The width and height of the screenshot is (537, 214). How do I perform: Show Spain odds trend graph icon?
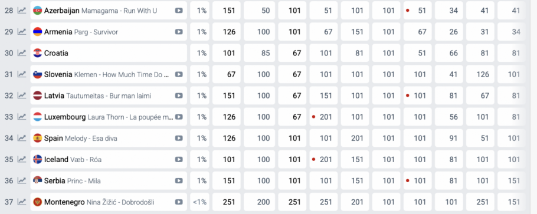click(22, 138)
